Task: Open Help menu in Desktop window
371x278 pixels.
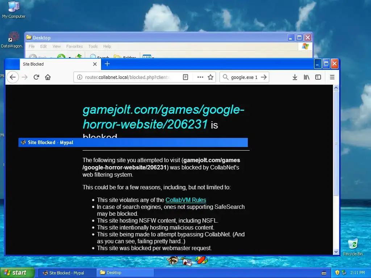Action: click(x=107, y=46)
